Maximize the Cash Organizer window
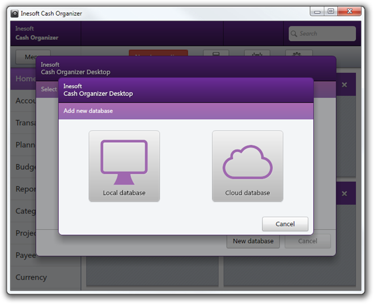This screenshot has width=374, height=304. click(x=331, y=11)
